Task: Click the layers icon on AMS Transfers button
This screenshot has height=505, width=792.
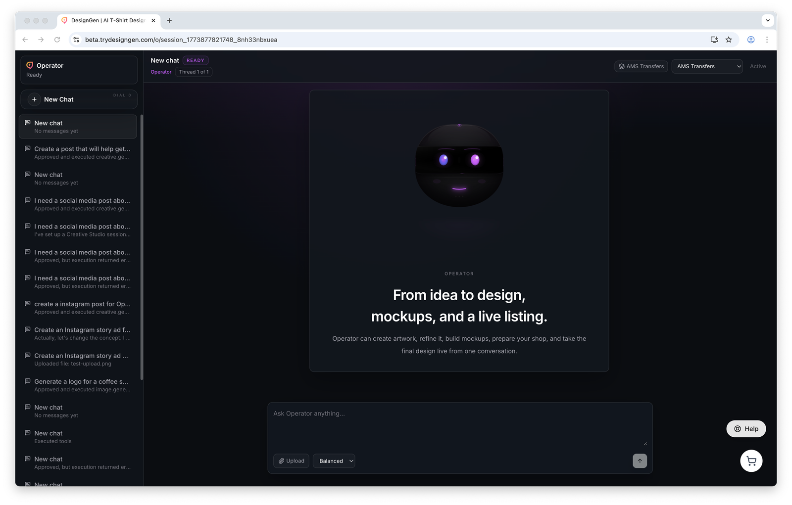Action: pyautogui.click(x=622, y=66)
